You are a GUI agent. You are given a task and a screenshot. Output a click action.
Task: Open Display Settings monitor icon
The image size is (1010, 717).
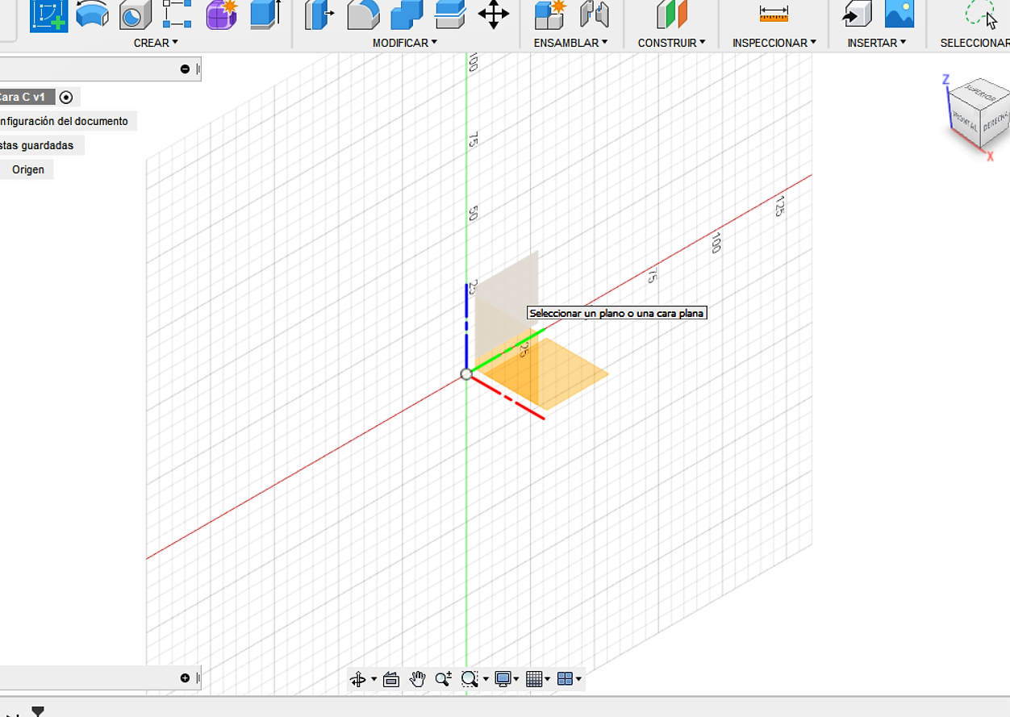(503, 679)
